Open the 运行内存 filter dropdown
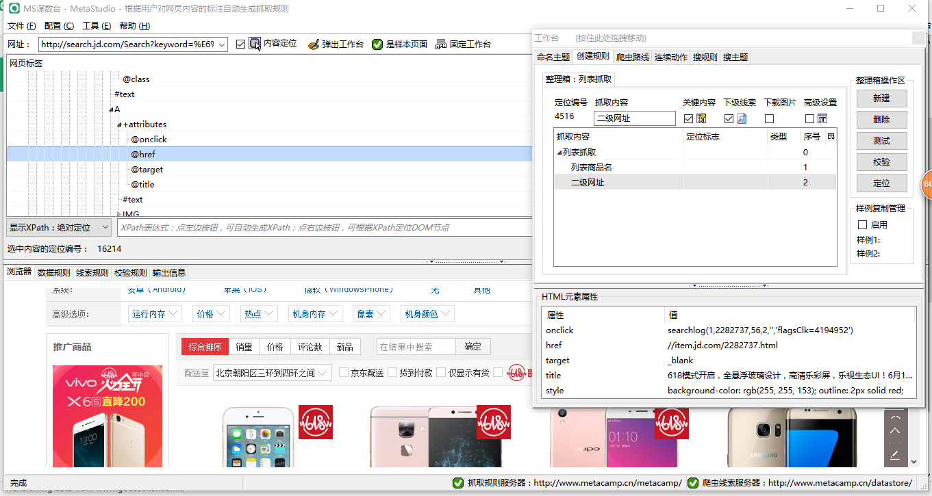Image resolution: width=932 pixels, height=496 pixels. pos(155,314)
